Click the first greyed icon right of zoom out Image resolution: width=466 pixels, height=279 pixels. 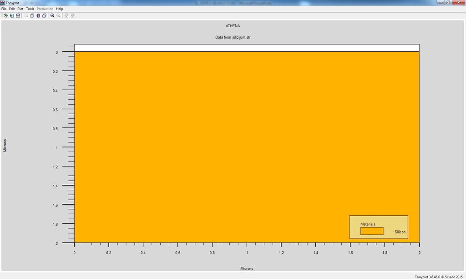click(66, 15)
